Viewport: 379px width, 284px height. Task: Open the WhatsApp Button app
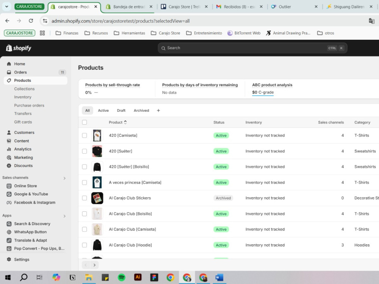click(x=30, y=232)
